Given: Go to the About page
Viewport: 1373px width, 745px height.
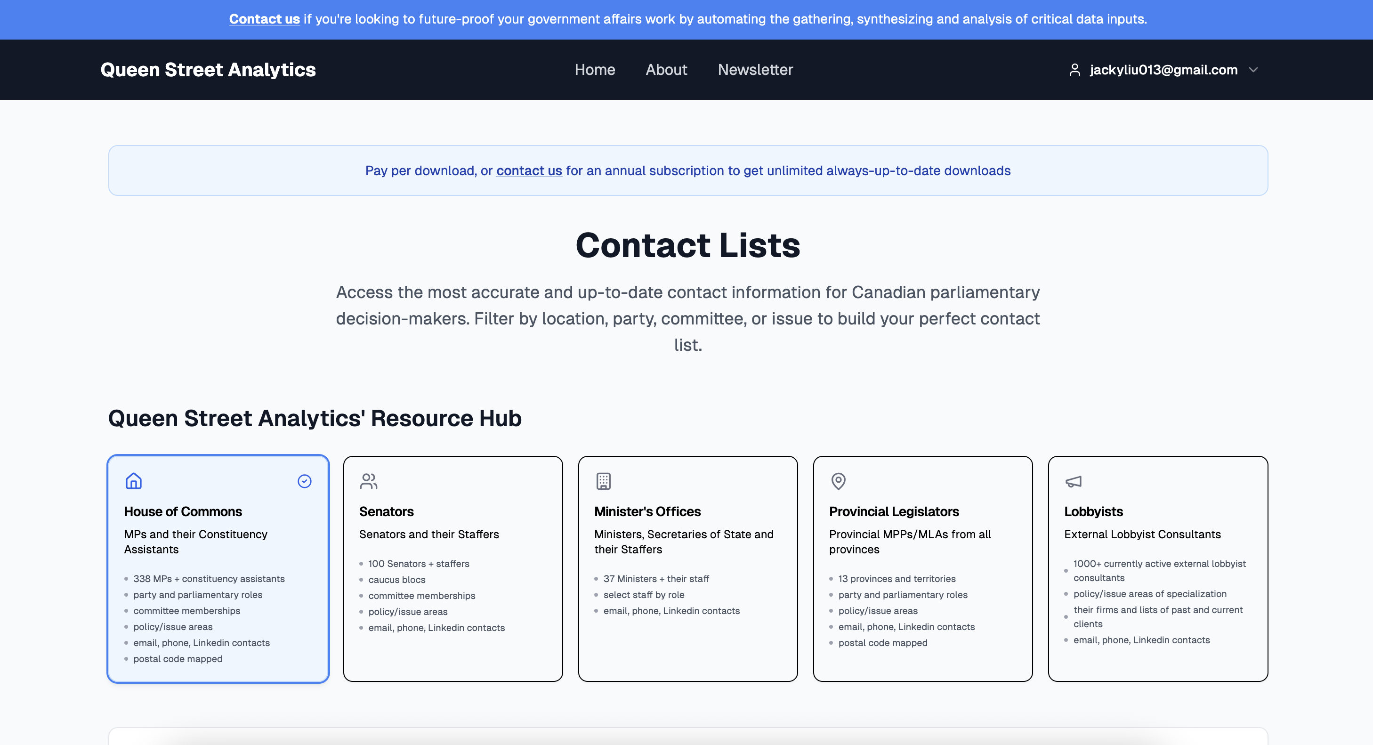Looking at the screenshot, I should pos(666,70).
